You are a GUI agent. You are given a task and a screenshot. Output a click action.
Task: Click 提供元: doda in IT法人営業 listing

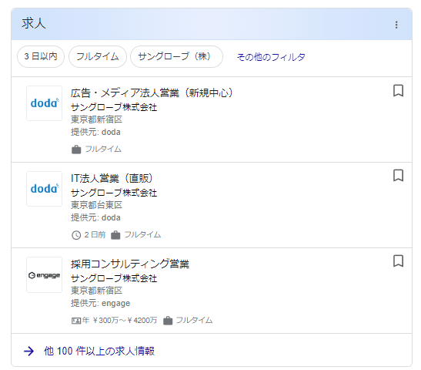click(x=95, y=217)
